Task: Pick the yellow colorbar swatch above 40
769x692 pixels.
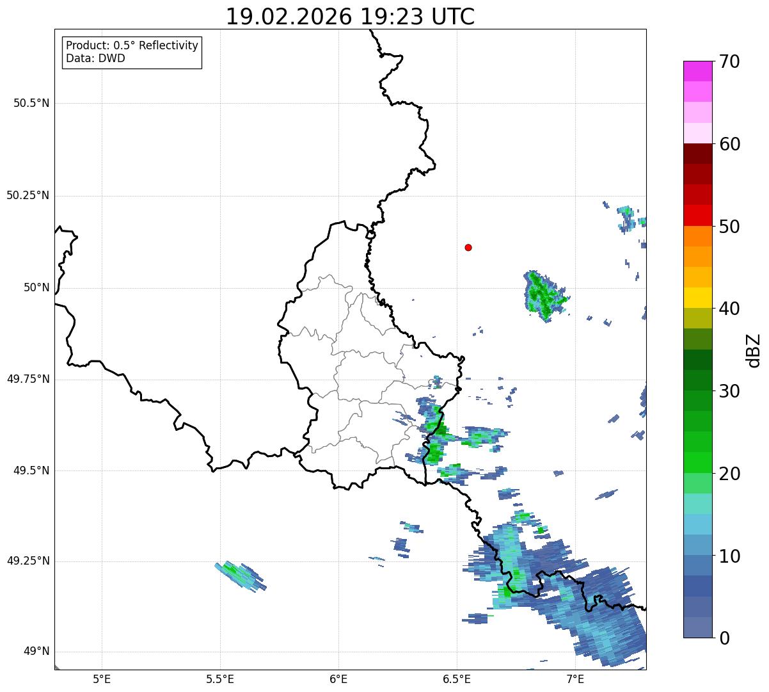Action: (x=698, y=298)
